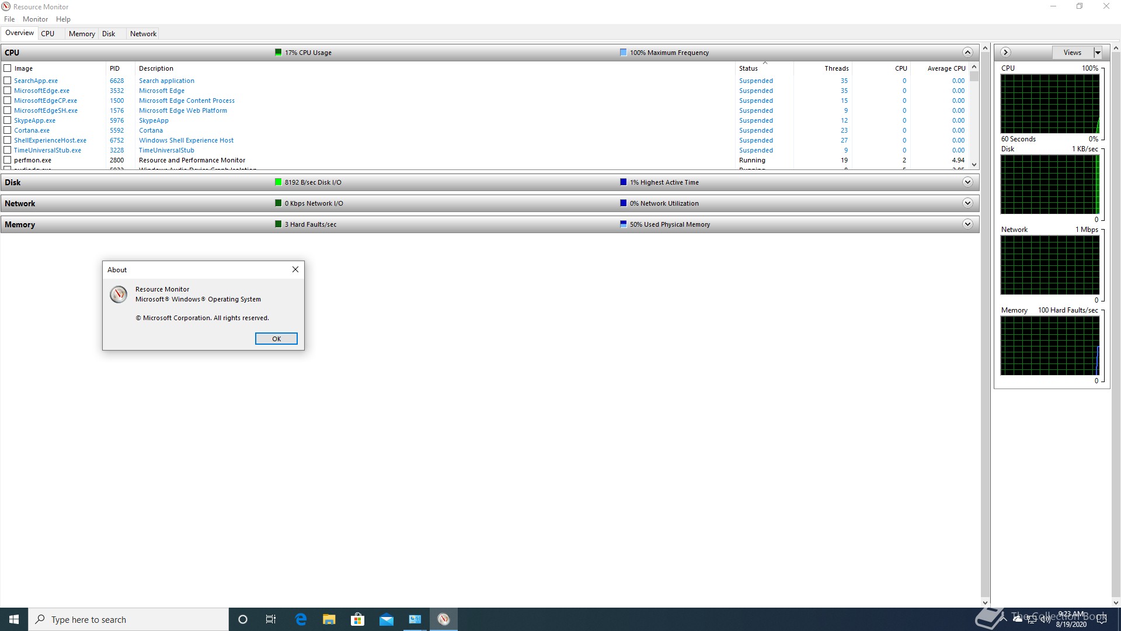Open File Explorer from taskbar

point(329,619)
